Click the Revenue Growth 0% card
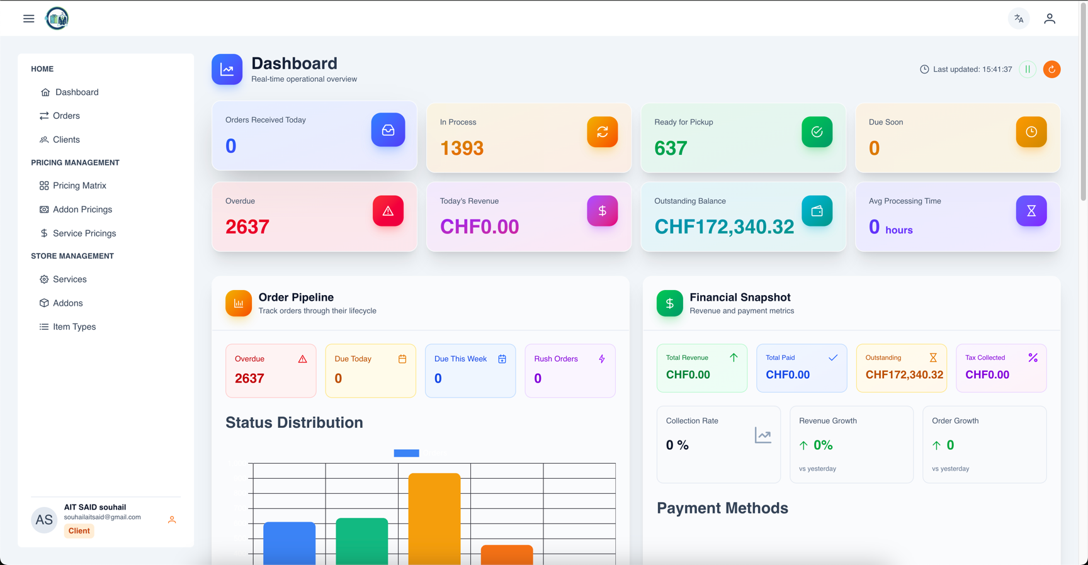Image resolution: width=1088 pixels, height=565 pixels. [x=851, y=444]
